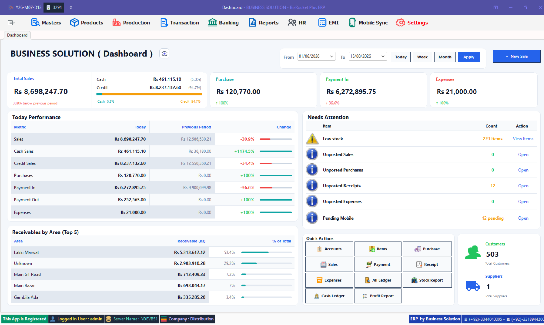
Task: Open the Products menu
Action: coord(86,23)
